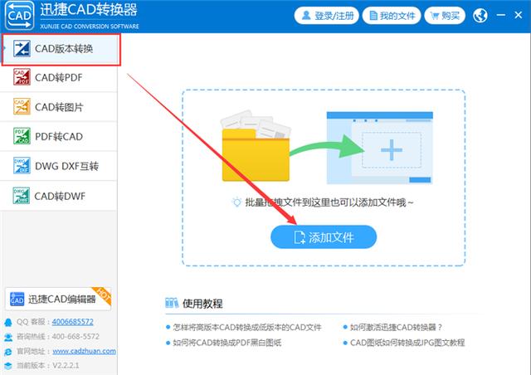
Task: Open tutorial 如何激活迅捷CAD转换器
Action: pyautogui.click(x=396, y=327)
